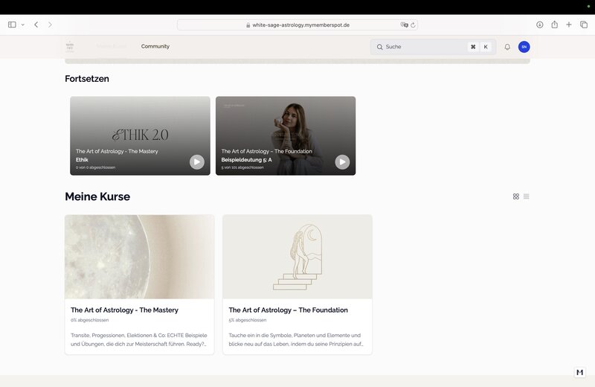Open The Art of Astrology – The Foundation course
Viewport: 595px width, 387px height.
point(288,310)
